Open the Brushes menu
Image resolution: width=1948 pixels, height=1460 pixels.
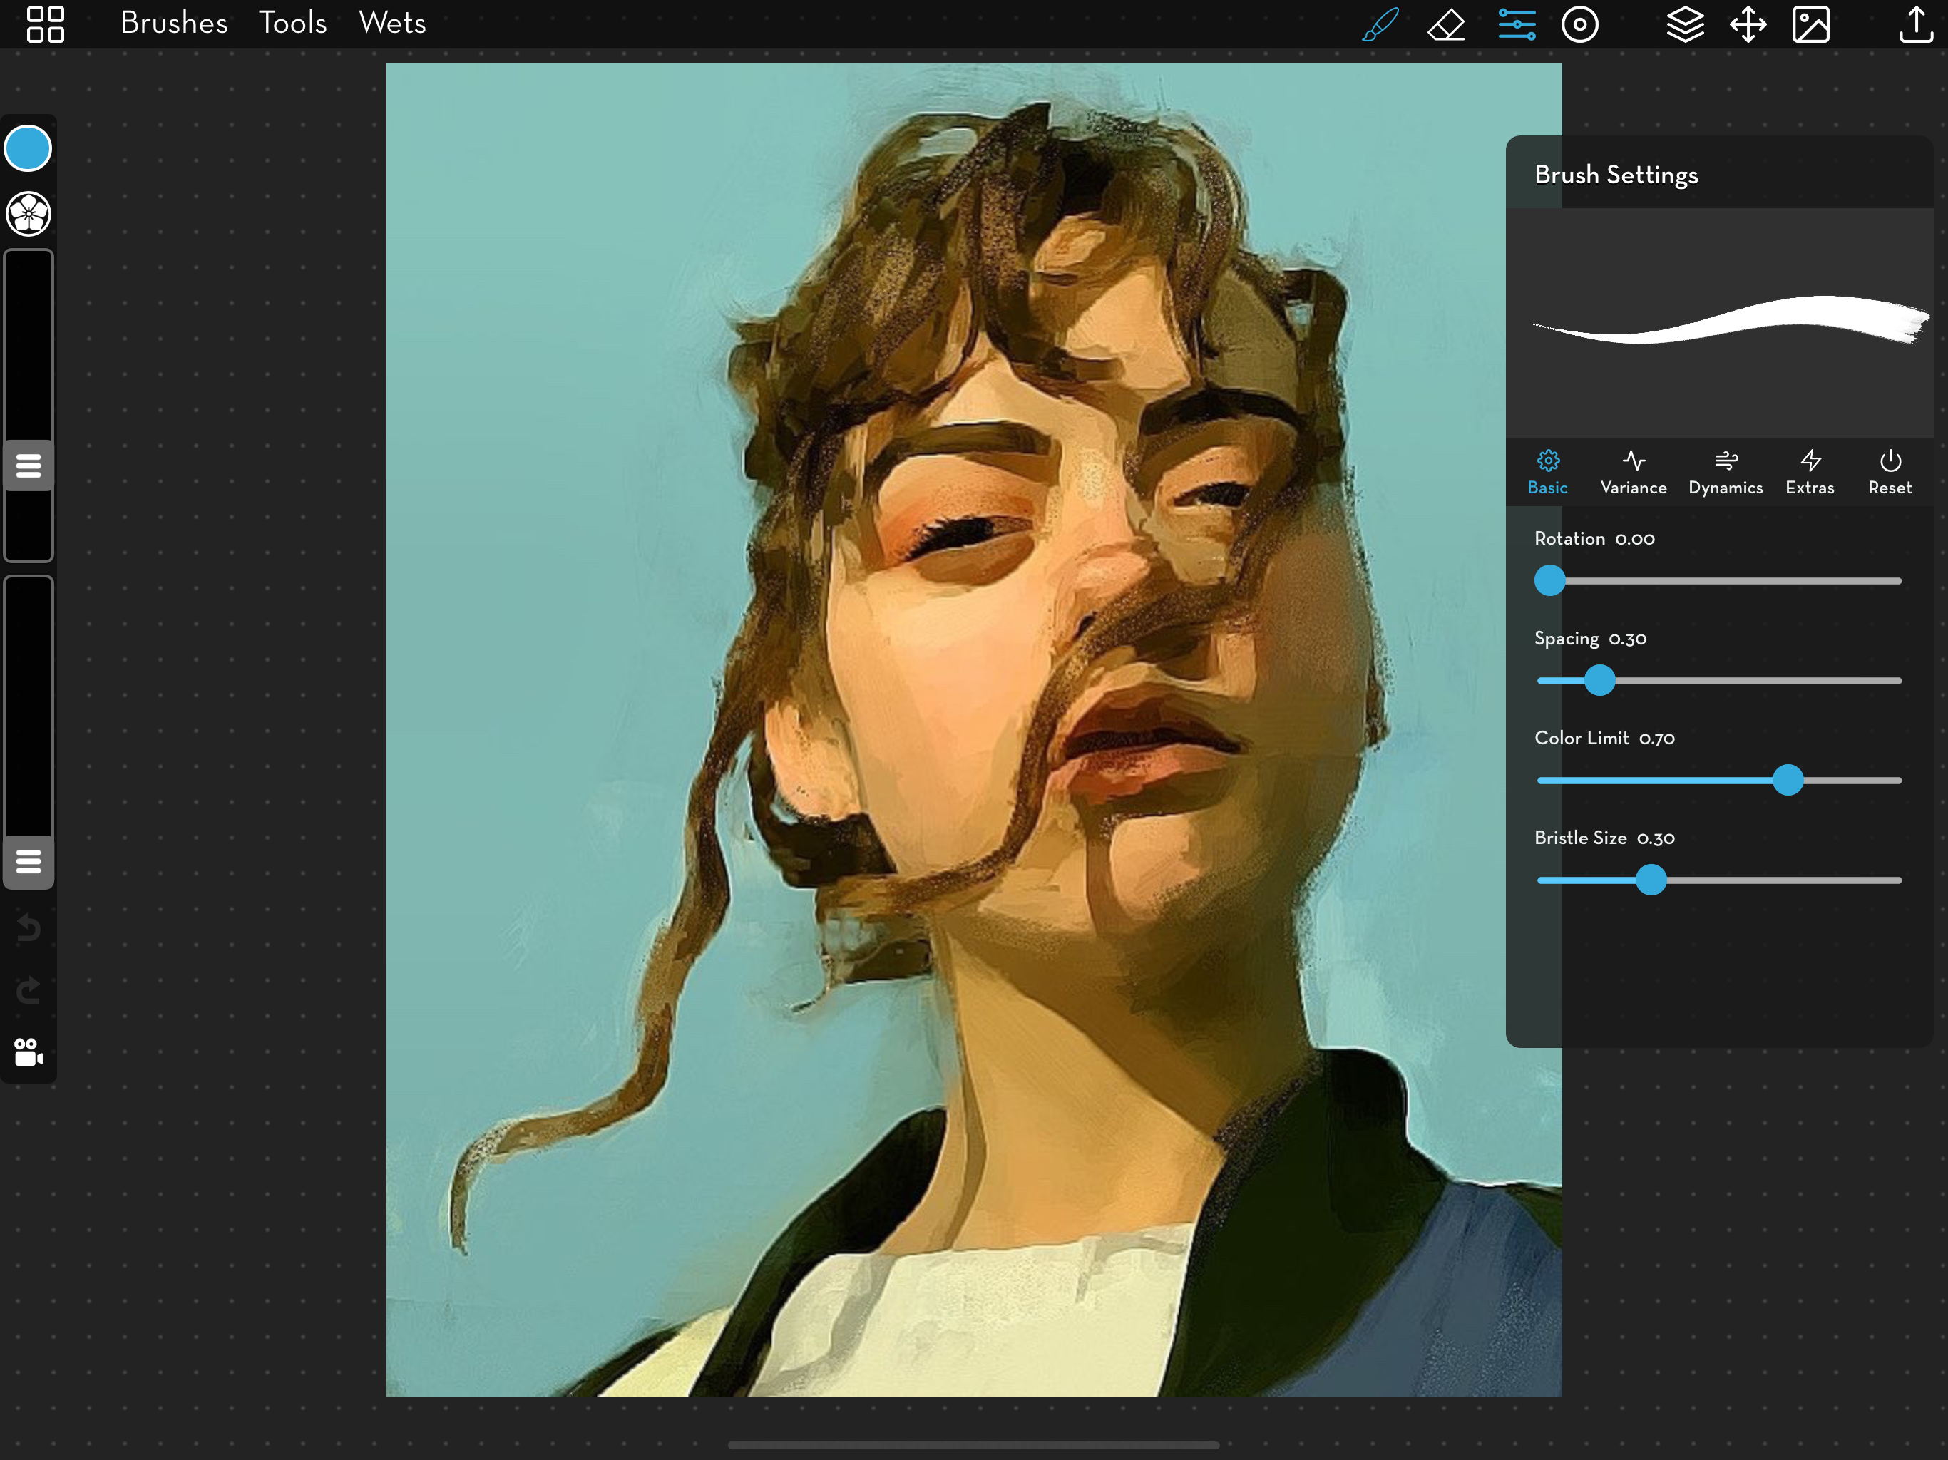pyautogui.click(x=173, y=23)
